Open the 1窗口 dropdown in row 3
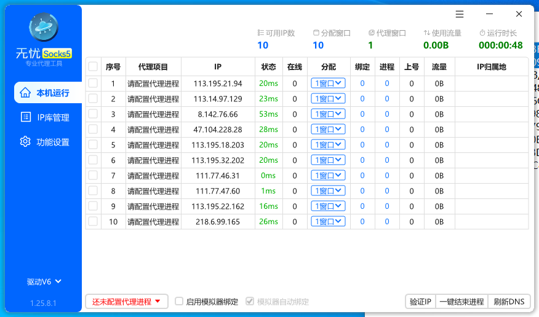Image resolution: width=539 pixels, height=317 pixels. [x=329, y=114]
